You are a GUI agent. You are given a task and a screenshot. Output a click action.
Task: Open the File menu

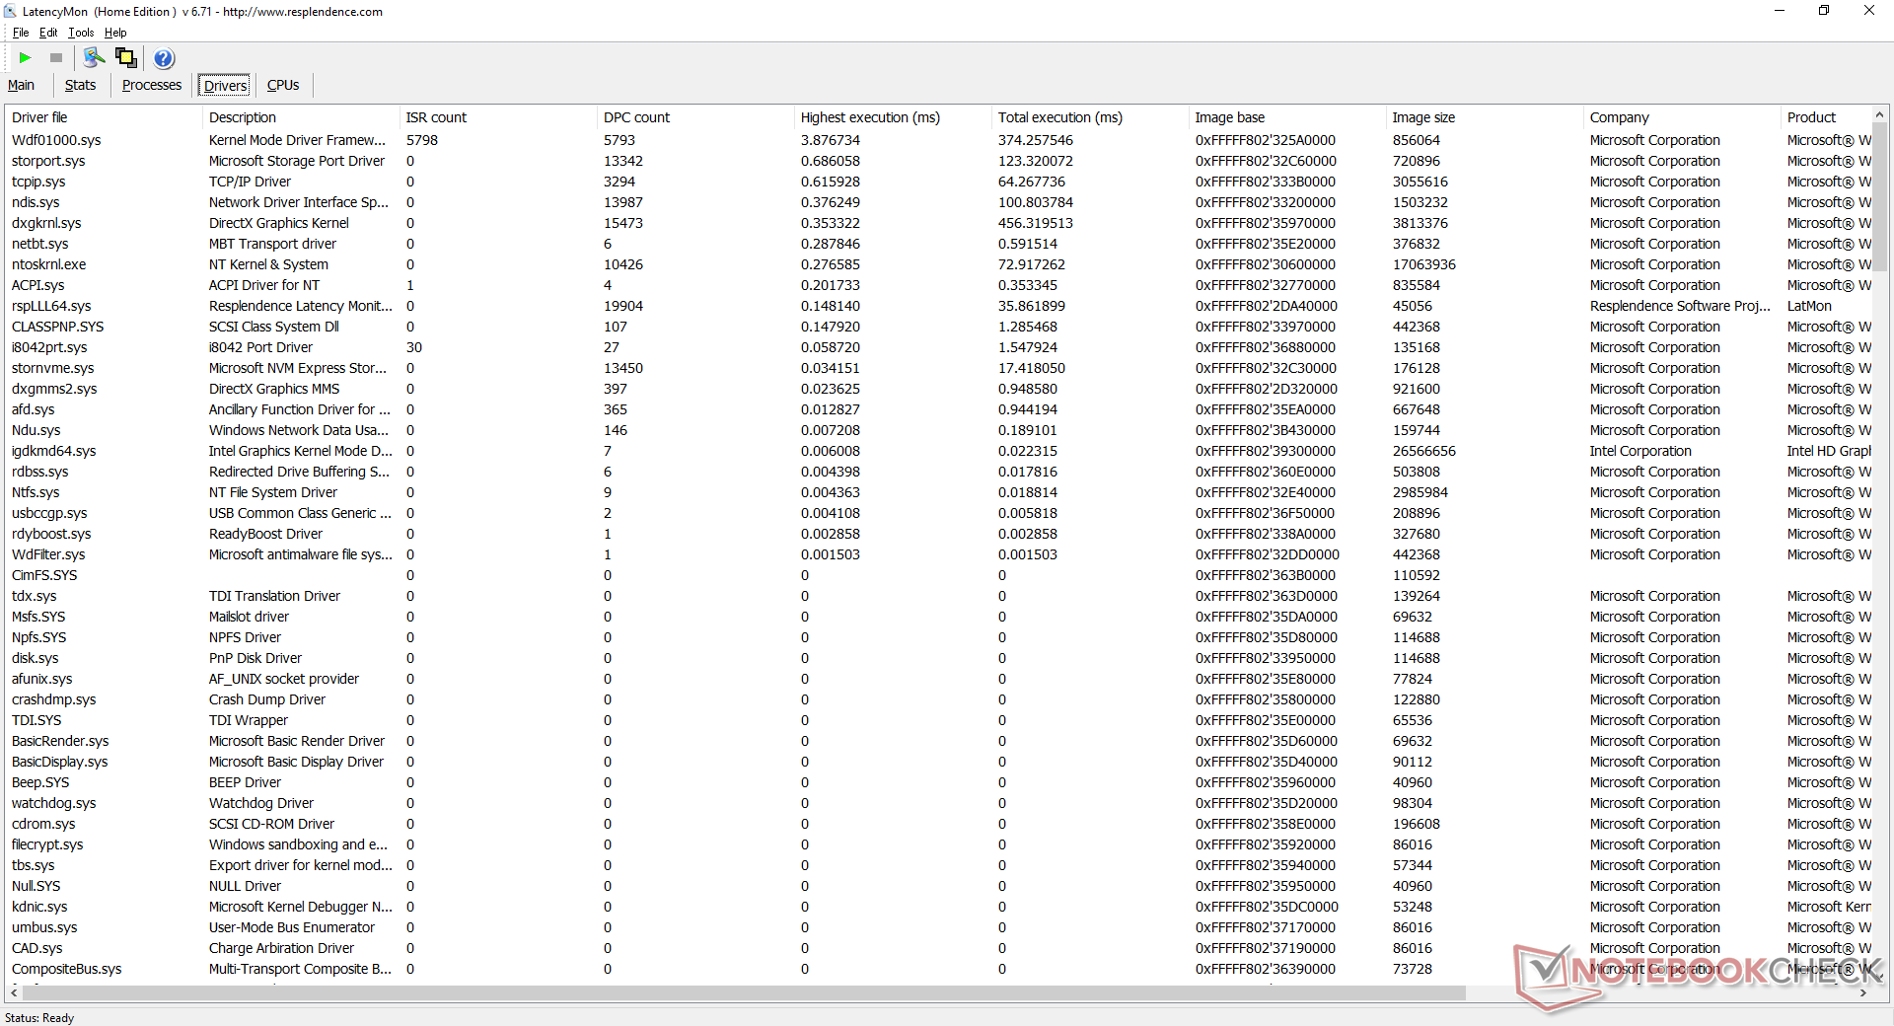tap(21, 33)
